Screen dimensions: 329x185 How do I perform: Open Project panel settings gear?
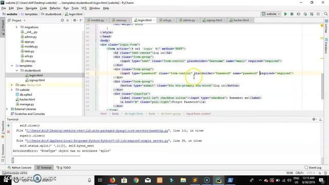(75, 21)
